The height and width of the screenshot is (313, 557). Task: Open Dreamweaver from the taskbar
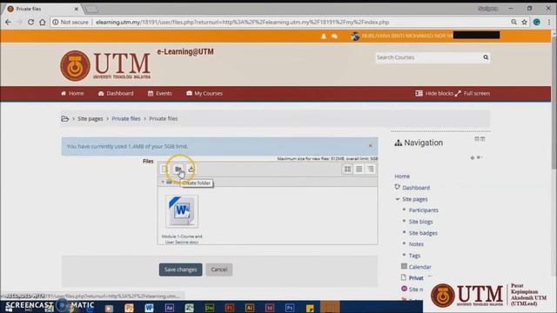(x=210, y=308)
